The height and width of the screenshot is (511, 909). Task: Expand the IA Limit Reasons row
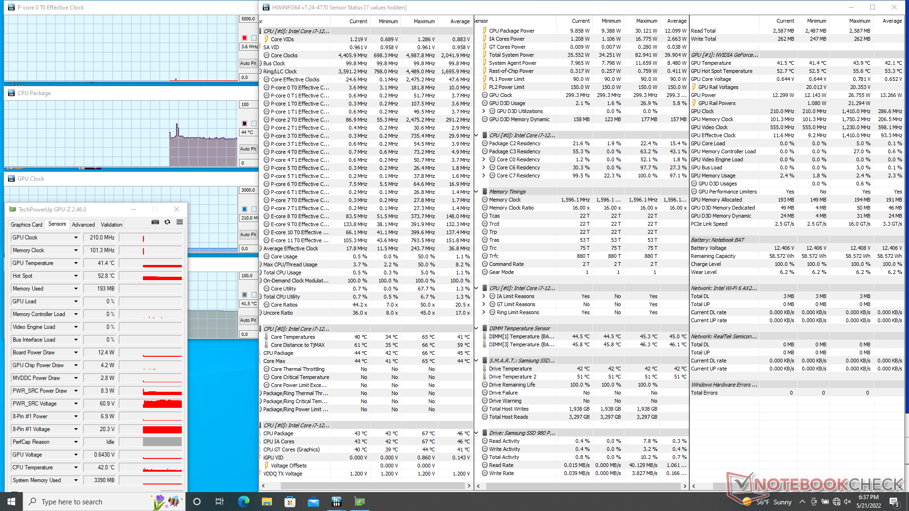tap(484, 296)
